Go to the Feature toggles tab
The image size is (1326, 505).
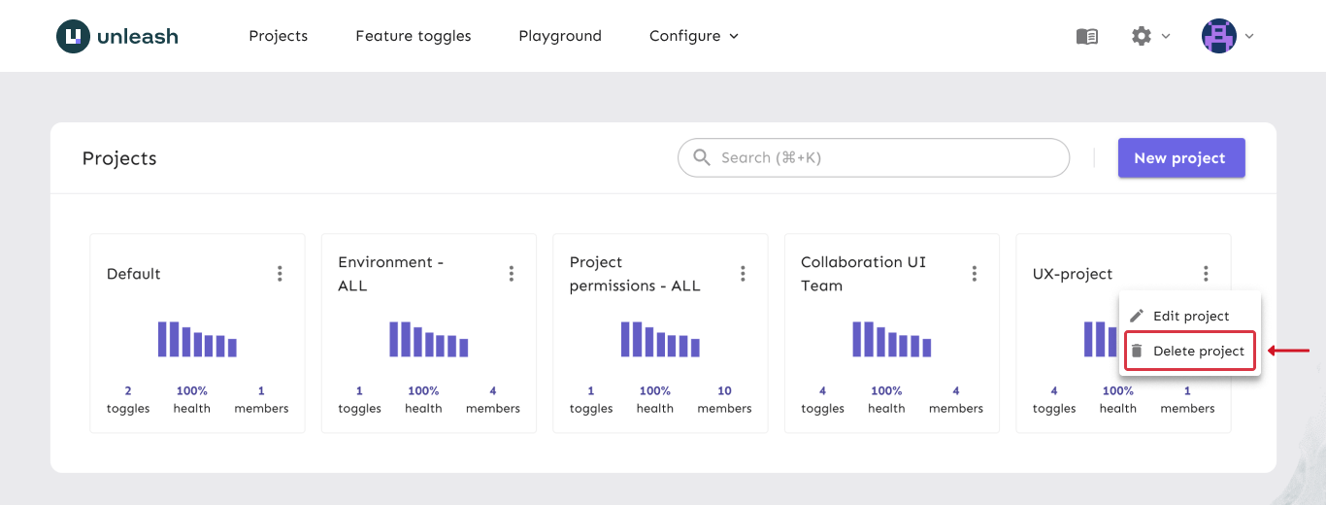pyautogui.click(x=414, y=36)
